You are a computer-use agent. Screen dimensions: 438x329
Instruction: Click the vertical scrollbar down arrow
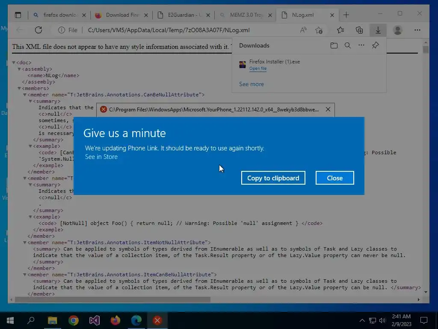click(x=426, y=292)
